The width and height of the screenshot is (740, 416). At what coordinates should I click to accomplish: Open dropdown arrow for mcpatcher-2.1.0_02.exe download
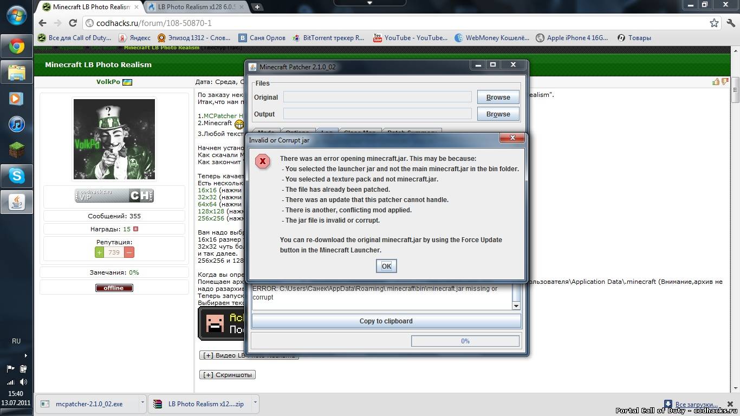tap(142, 402)
